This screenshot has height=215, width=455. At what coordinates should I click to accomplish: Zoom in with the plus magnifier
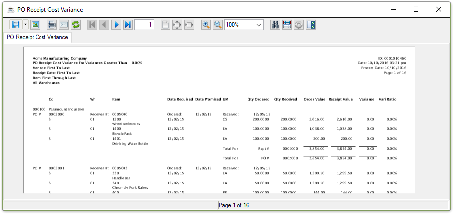pos(206,25)
